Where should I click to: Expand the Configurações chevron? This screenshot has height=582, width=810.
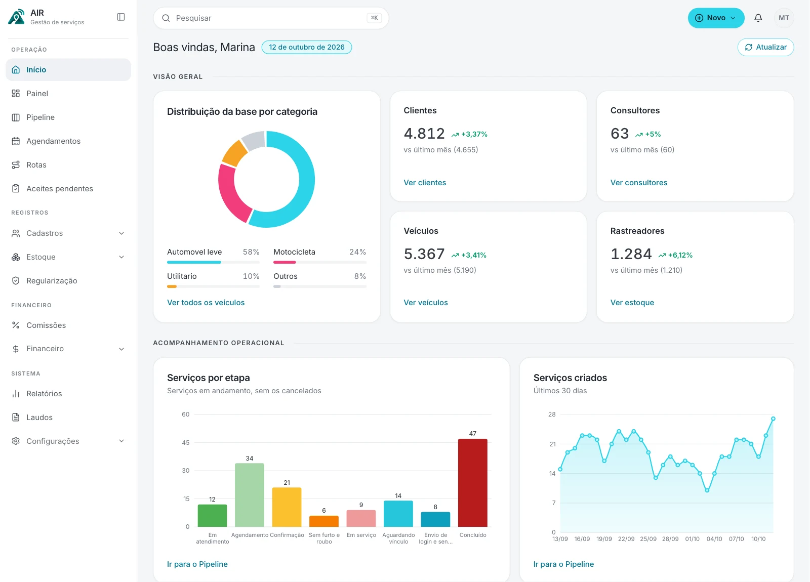(121, 441)
